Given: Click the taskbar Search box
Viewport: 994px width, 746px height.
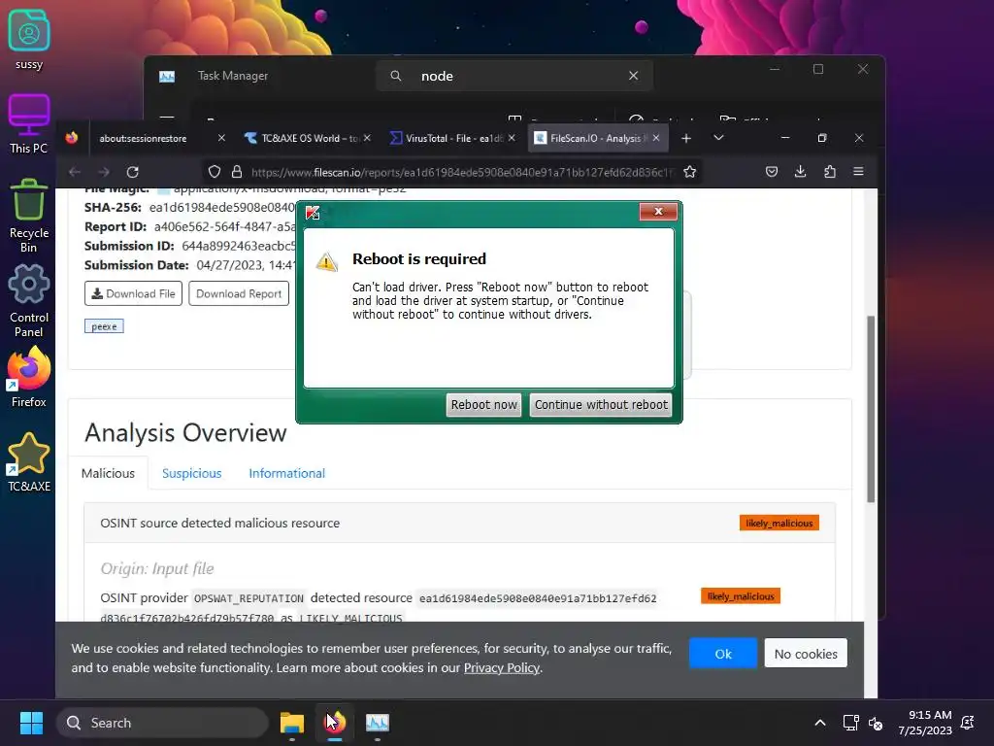Looking at the screenshot, I should pyautogui.click(x=162, y=723).
